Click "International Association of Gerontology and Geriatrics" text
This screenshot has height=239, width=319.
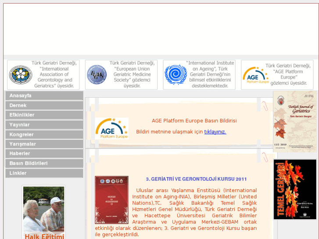54,75
